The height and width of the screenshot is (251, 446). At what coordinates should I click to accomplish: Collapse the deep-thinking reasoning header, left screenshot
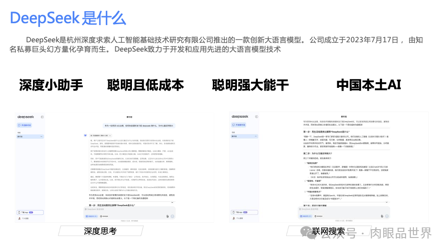click(100, 136)
